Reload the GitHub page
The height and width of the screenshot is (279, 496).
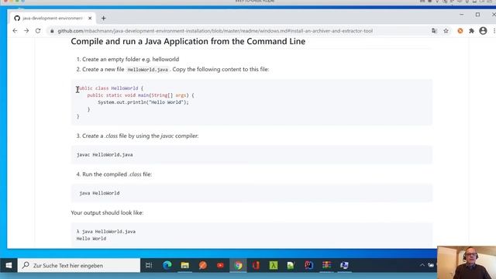(38, 31)
